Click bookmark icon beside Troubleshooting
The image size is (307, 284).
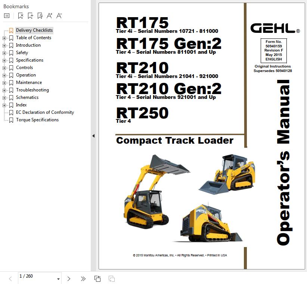(11, 90)
